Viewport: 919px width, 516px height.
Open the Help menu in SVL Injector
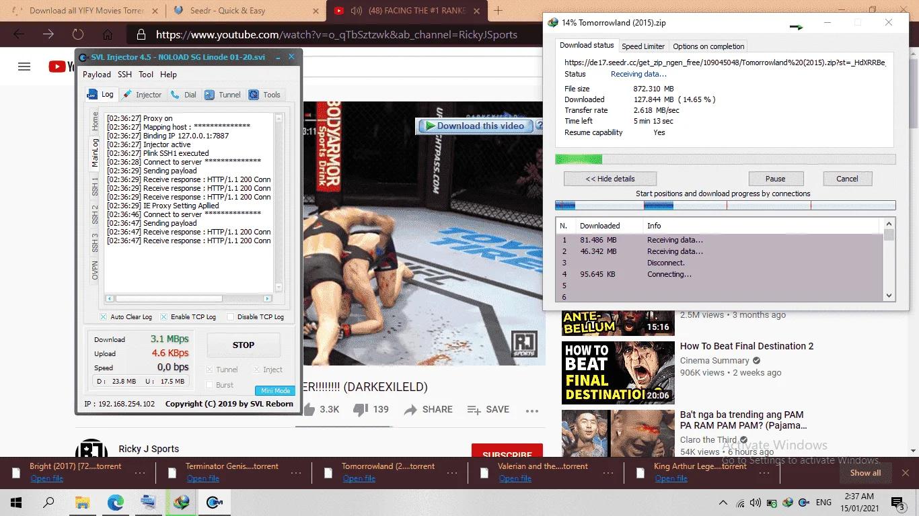pyautogui.click(x=168, y=75)
